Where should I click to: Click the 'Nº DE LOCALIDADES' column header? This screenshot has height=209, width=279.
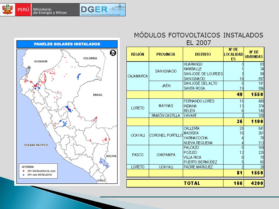[233, 54]
